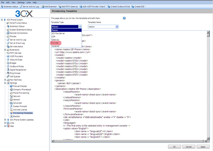Open the Phones node icon
This screenshot has height=151, width=213.
(x=8, y=36)
